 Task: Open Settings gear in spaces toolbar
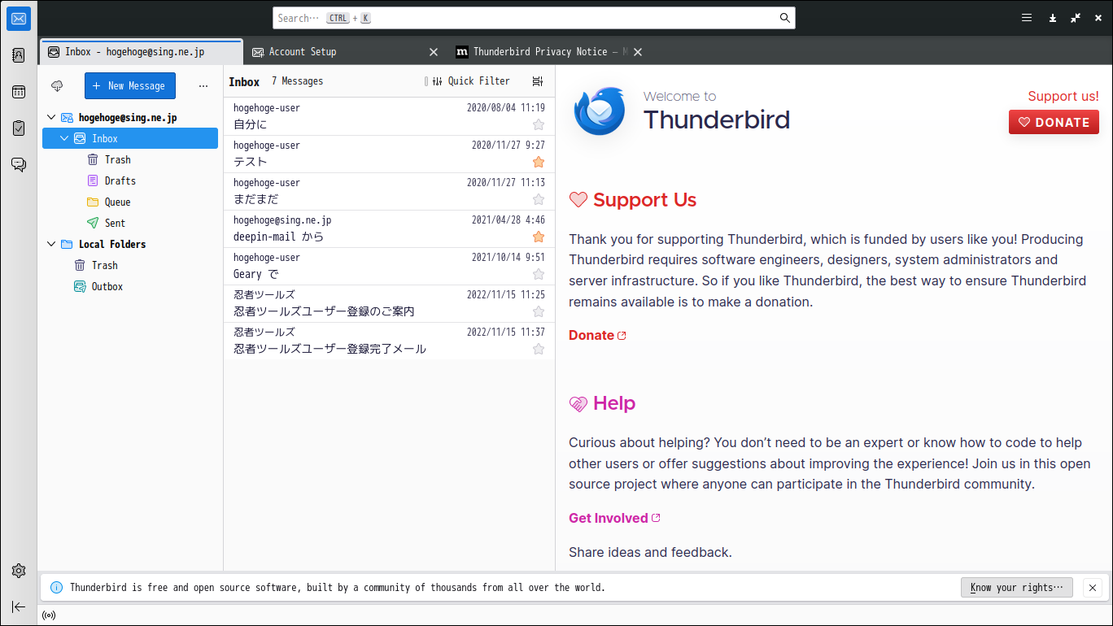click(19, 571)
